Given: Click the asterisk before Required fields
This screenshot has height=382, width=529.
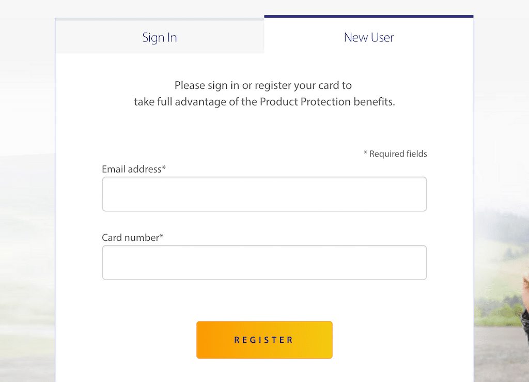Looking at the screenshot, I should pos(365,153).
